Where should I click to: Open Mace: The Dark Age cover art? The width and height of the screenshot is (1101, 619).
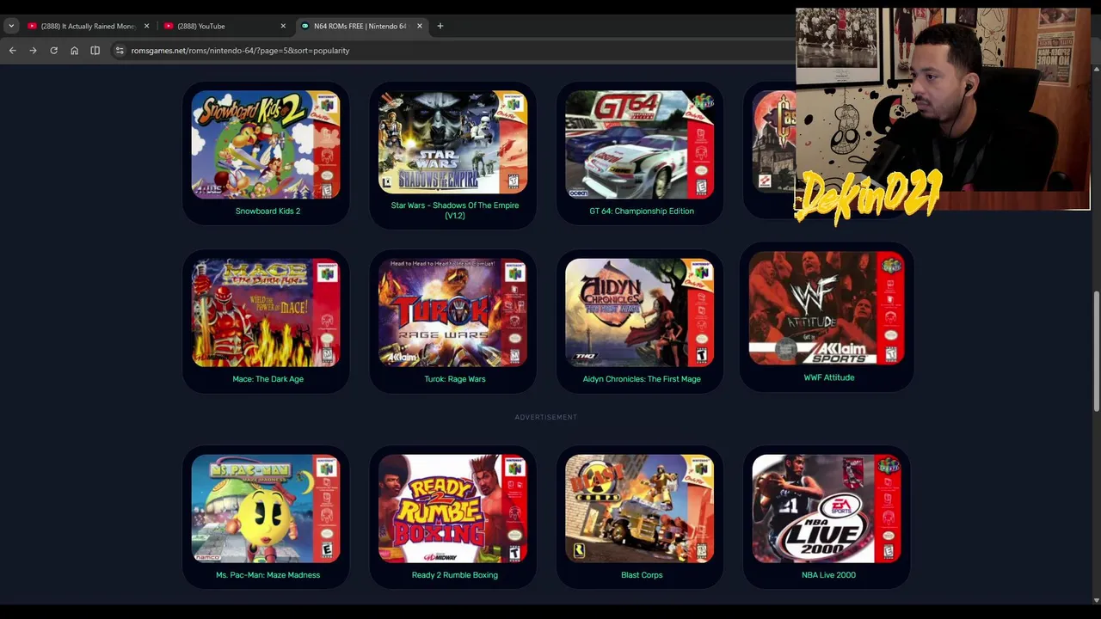pos(266,313)
